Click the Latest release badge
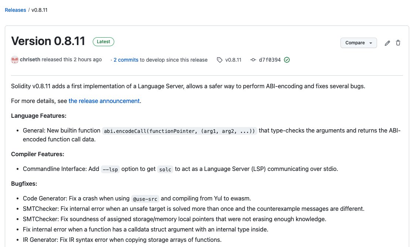414x247 pixels. click(x=103, y=42)
